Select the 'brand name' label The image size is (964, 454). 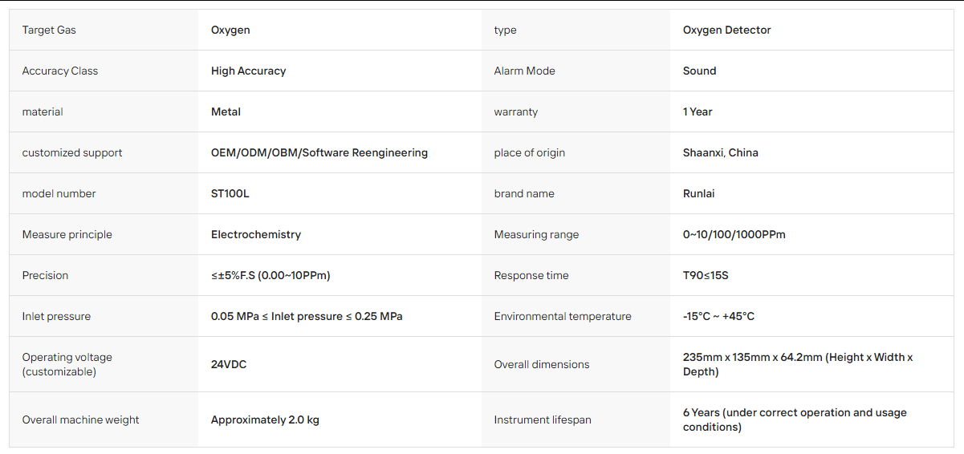click(524, 193)
